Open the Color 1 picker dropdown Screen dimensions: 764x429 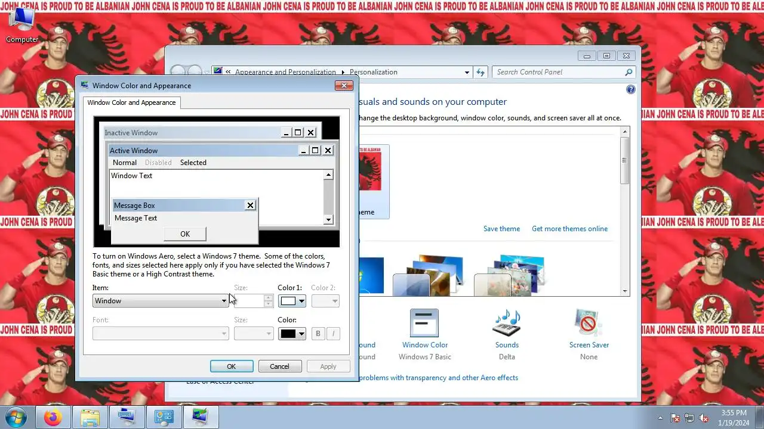(292, 301)
